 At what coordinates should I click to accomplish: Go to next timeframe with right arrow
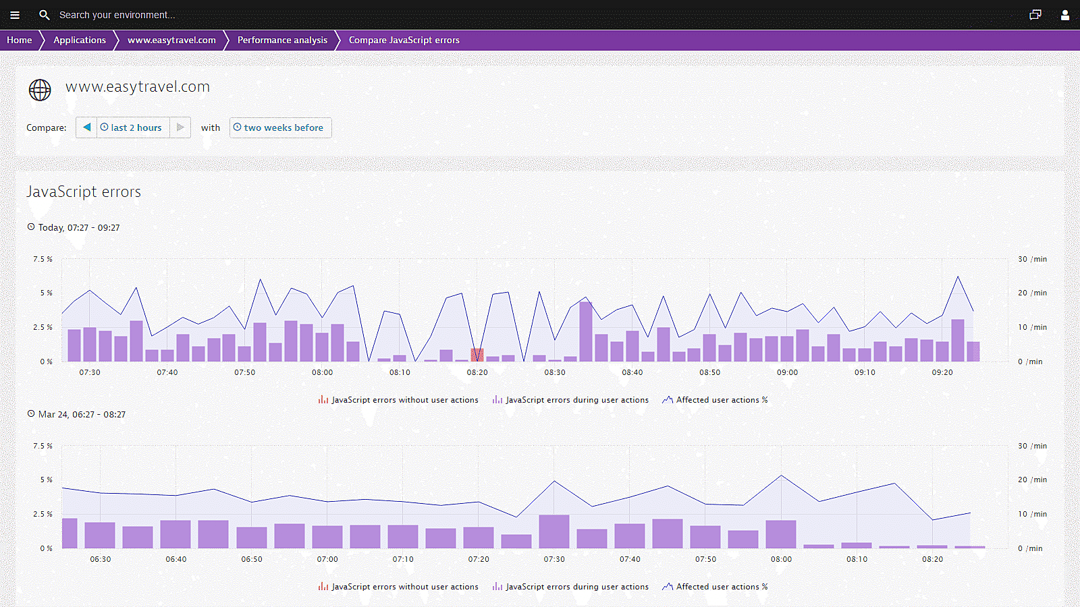180,127
